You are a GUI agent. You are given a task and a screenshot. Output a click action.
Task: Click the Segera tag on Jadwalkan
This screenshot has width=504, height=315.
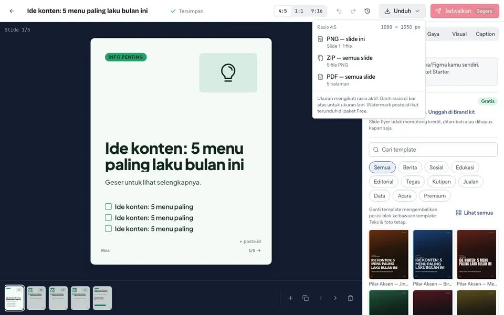point(484,11)
